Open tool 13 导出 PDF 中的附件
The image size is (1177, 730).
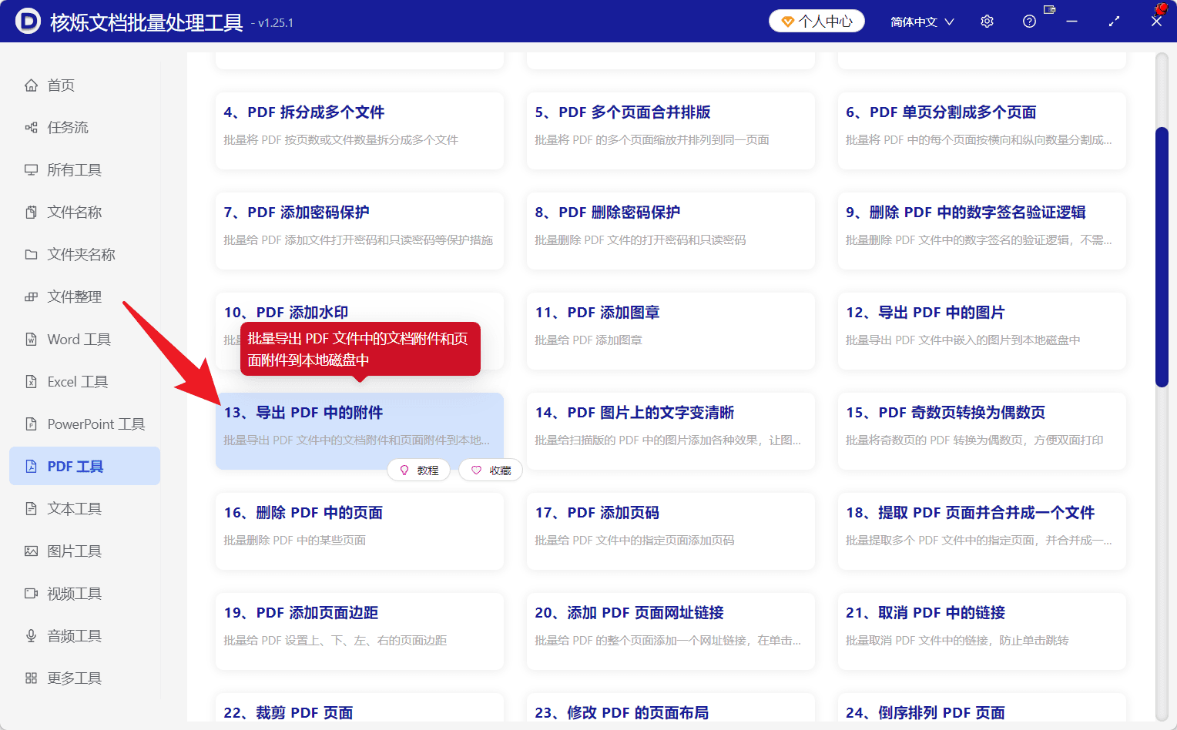(x=360, y=431)
